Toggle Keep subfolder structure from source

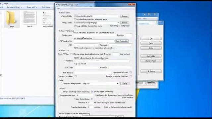[75, 26]
